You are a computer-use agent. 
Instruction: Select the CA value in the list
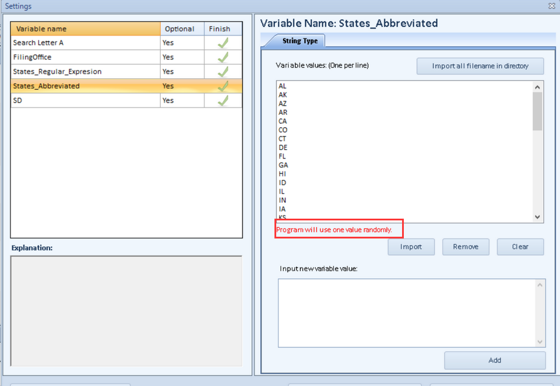[x=283, y=121]
